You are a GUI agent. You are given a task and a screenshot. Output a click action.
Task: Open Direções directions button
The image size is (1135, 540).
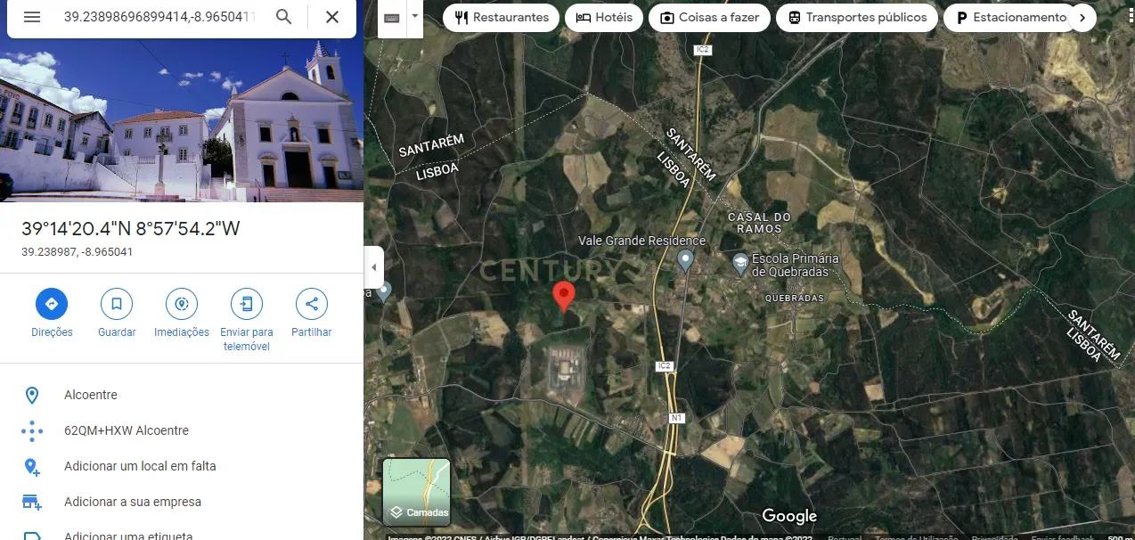tap(52, 304)
